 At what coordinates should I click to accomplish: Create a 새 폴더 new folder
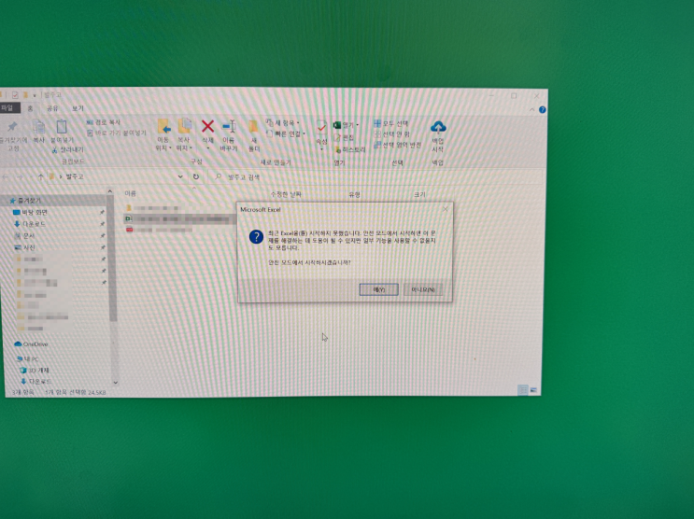tap(254, 135)
